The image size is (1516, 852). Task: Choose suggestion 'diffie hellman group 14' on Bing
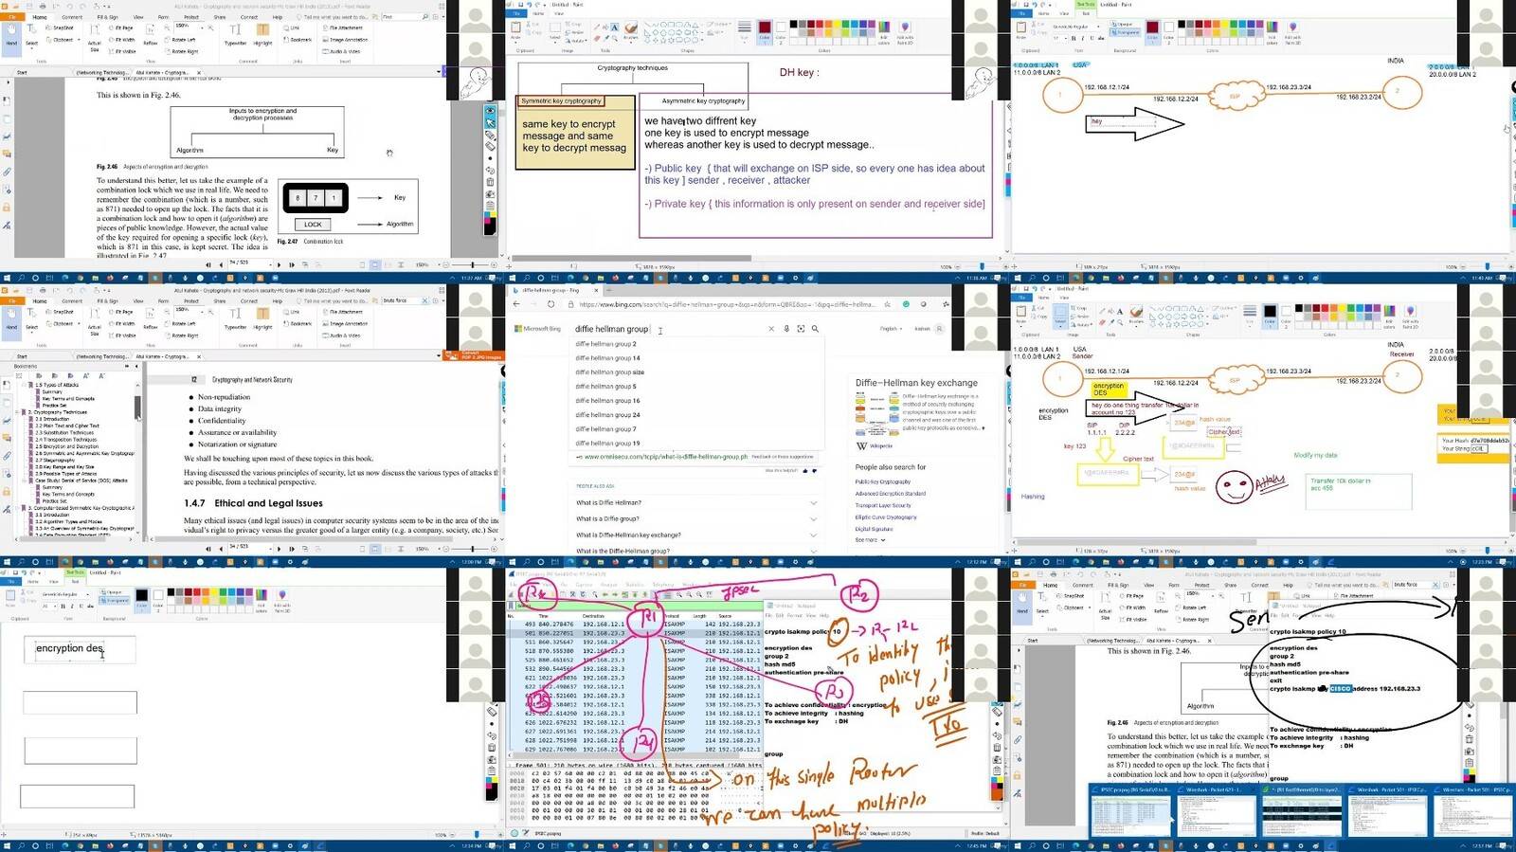[x=607, y=358]
